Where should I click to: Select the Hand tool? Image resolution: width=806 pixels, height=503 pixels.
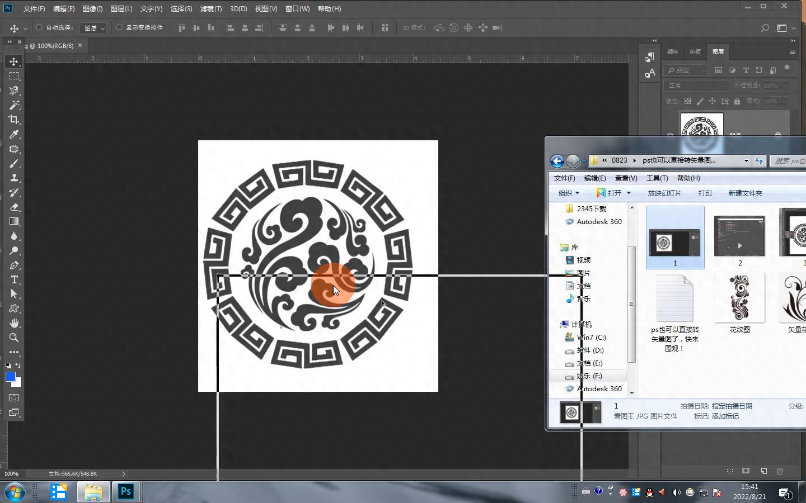tap(14, 323)
